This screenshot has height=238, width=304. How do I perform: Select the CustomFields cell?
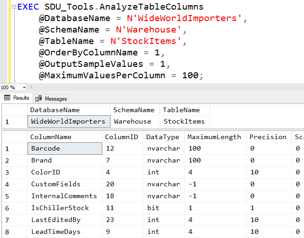pyautogui.click(x=65, y=184)
